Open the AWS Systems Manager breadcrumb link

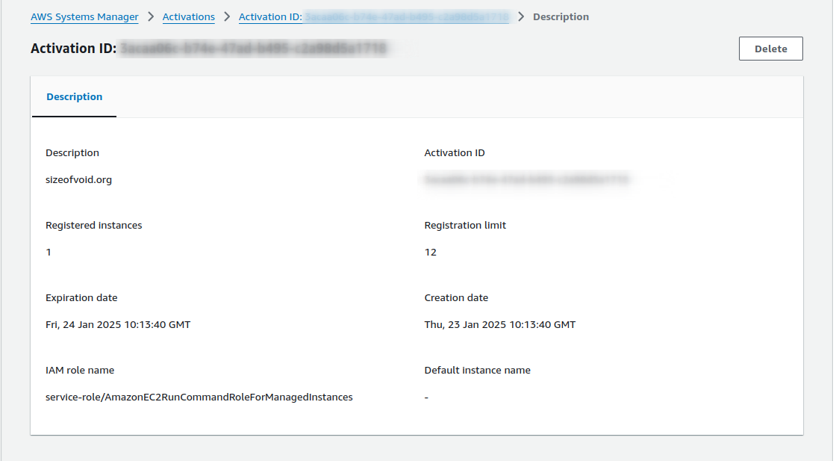coord(84,16)
